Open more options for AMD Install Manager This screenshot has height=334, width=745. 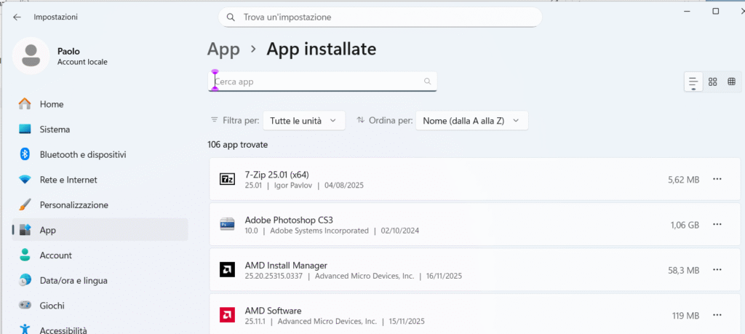[x=717, y=270]
